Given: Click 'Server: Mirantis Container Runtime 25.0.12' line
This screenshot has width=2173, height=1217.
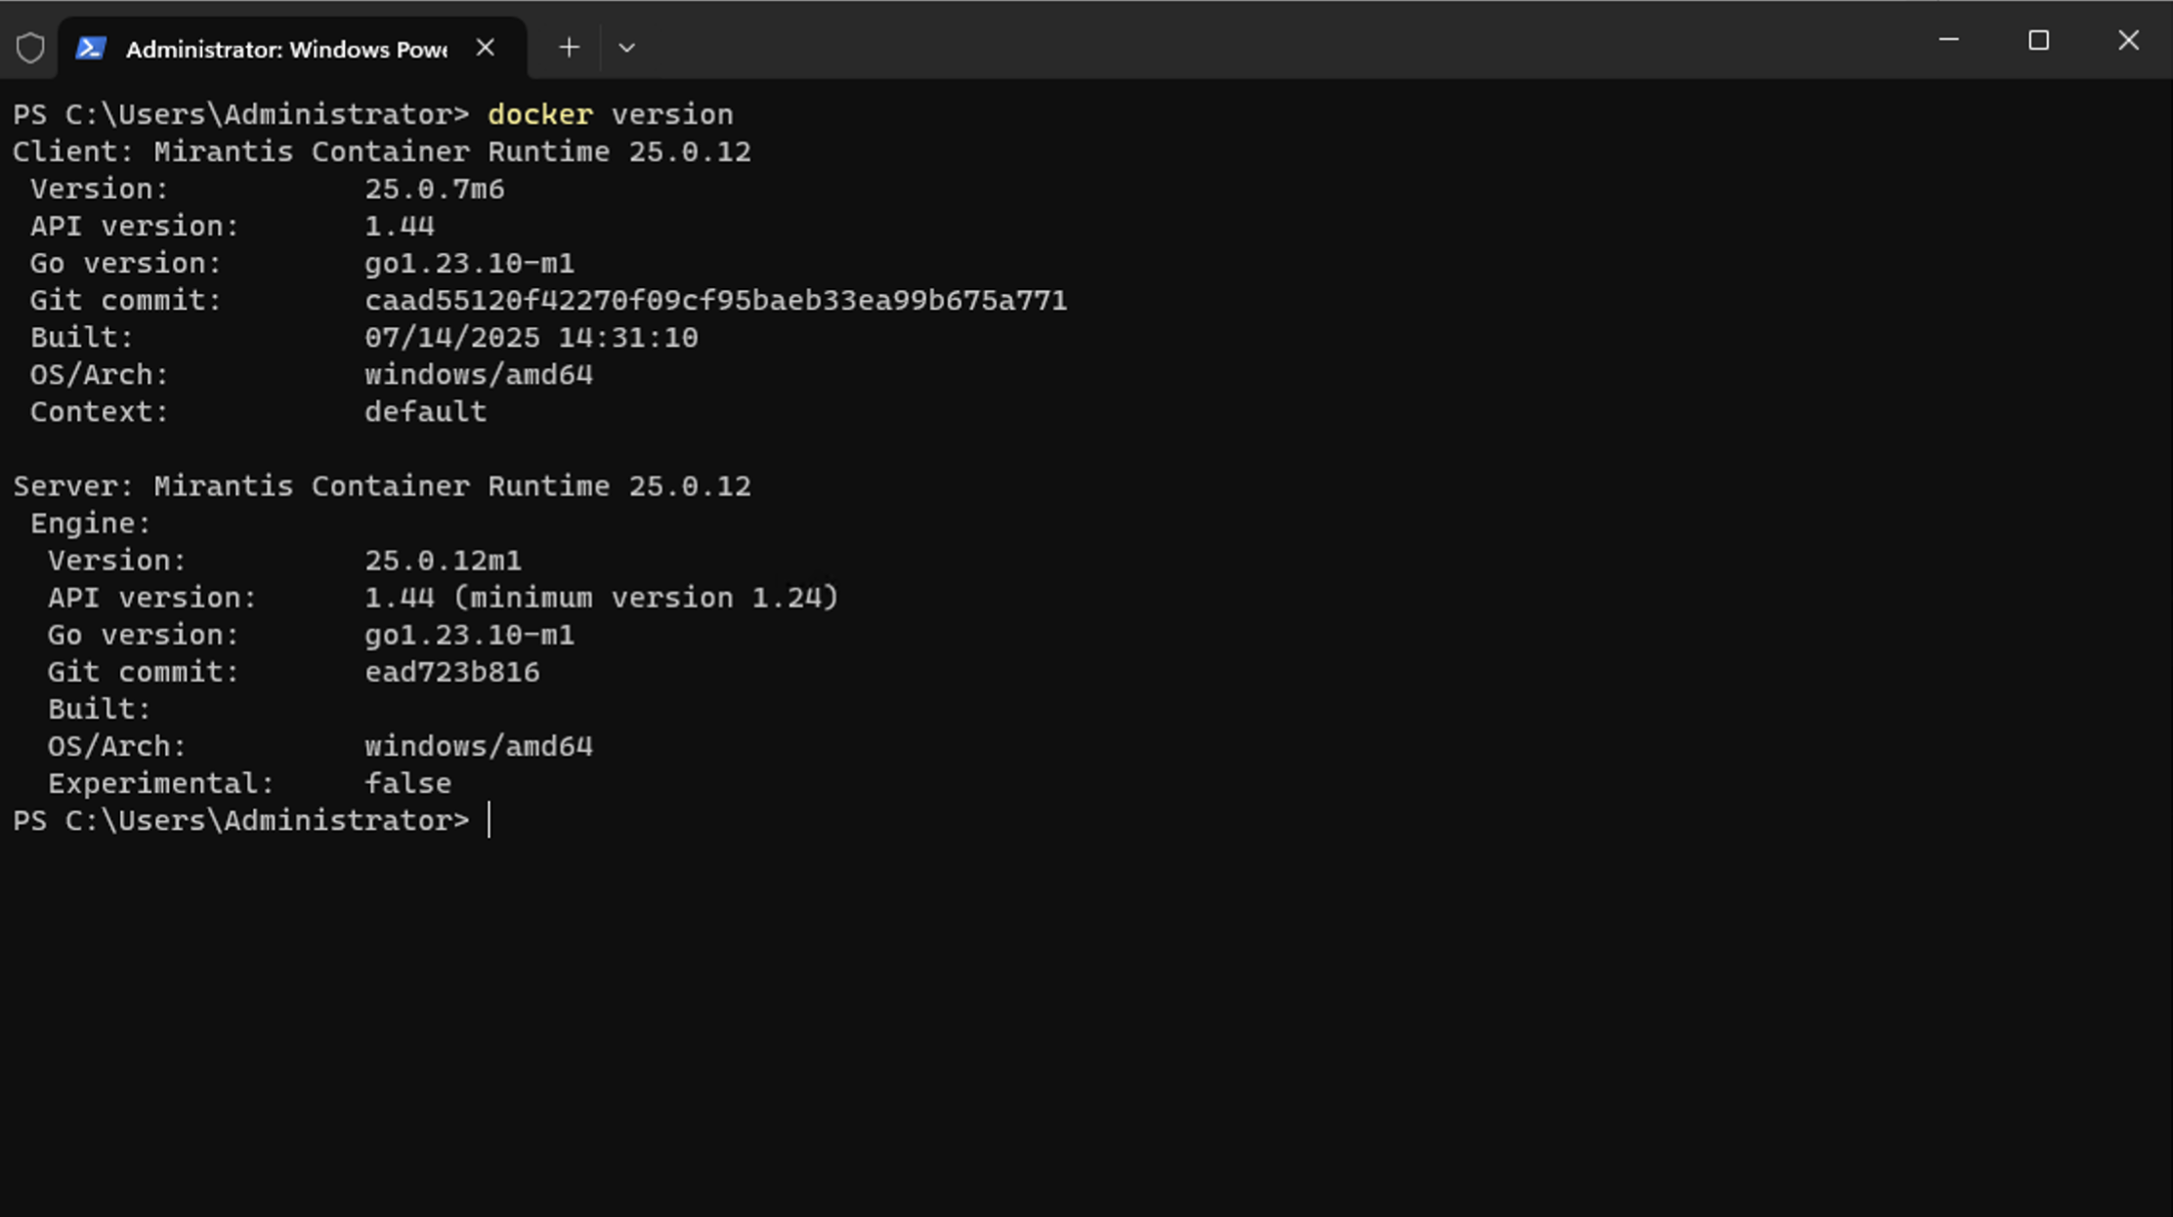Looking at the screenshot, I should tap(382, 485).
